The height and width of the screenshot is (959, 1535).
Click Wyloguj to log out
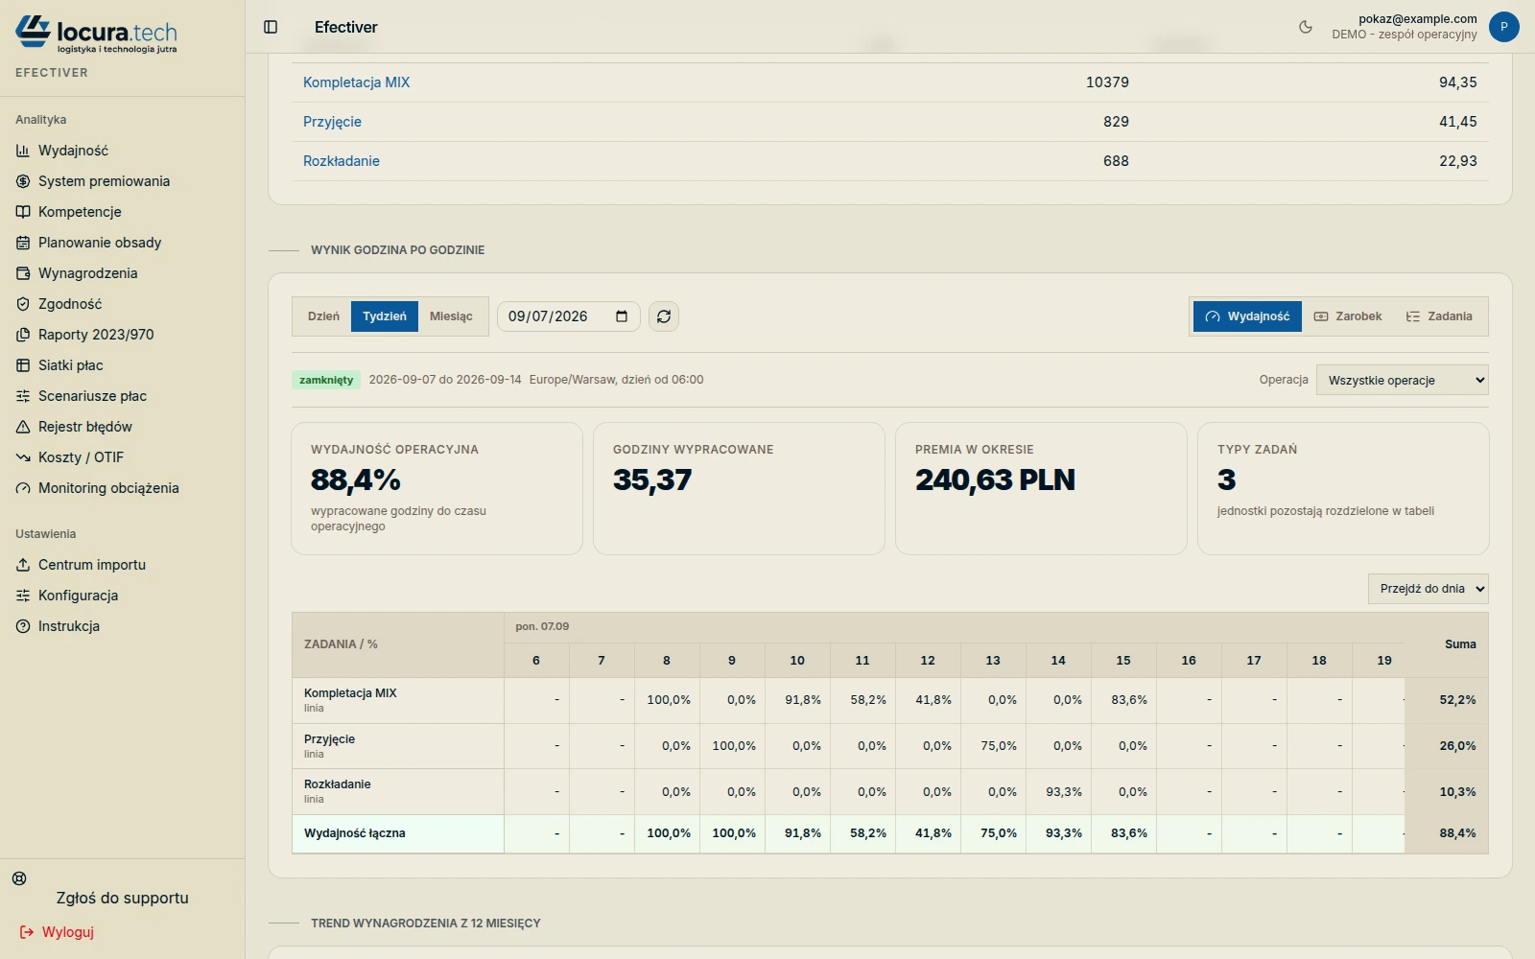point(58,932)
